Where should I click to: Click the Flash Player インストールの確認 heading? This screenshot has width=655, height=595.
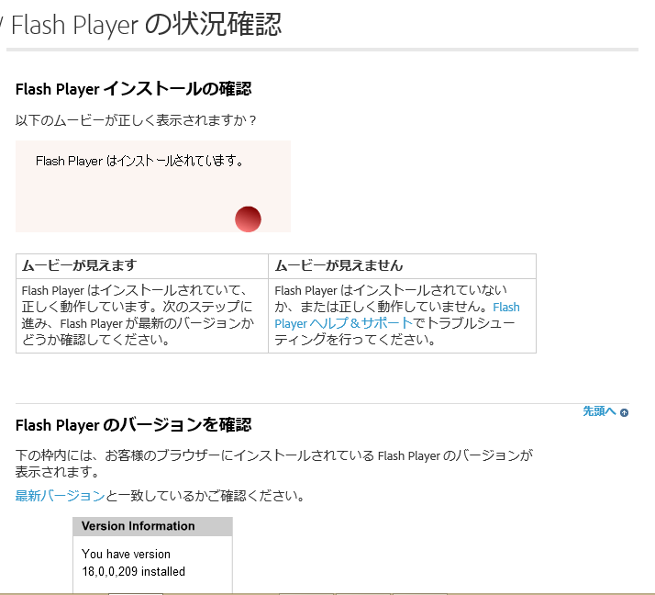pyautogui.click(x=133, y=89)
